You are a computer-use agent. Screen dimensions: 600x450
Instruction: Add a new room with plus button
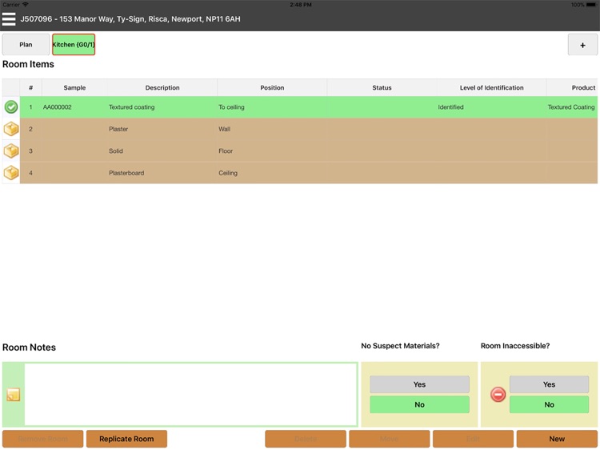point(582,45)
